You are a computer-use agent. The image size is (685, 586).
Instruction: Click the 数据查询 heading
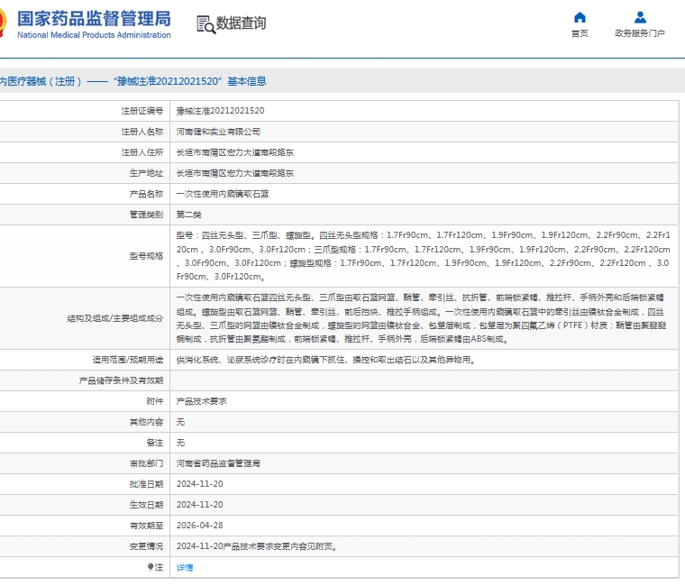[x=241, y=23]
